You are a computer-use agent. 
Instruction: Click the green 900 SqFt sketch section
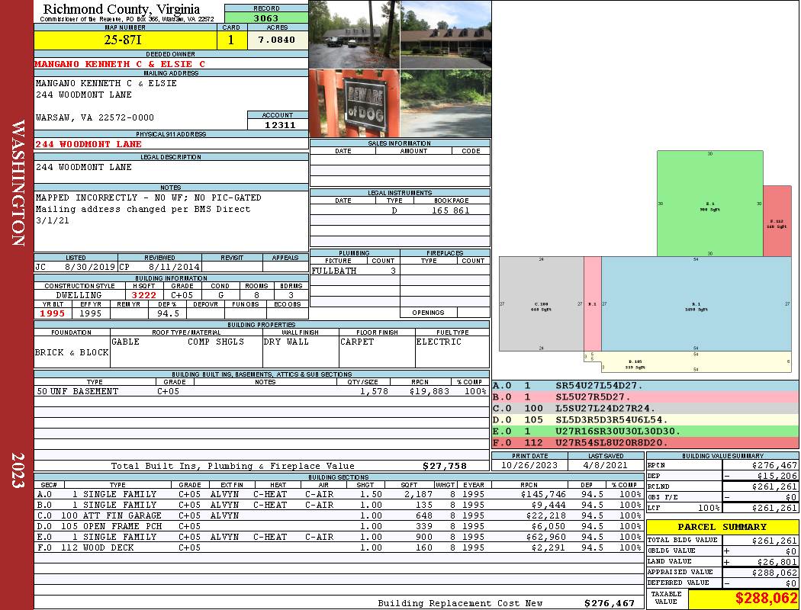pos(710,203)
